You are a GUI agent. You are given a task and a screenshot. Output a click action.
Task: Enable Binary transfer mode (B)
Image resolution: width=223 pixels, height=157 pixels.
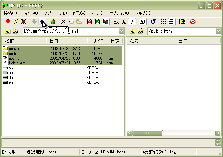tap(98, 22)
